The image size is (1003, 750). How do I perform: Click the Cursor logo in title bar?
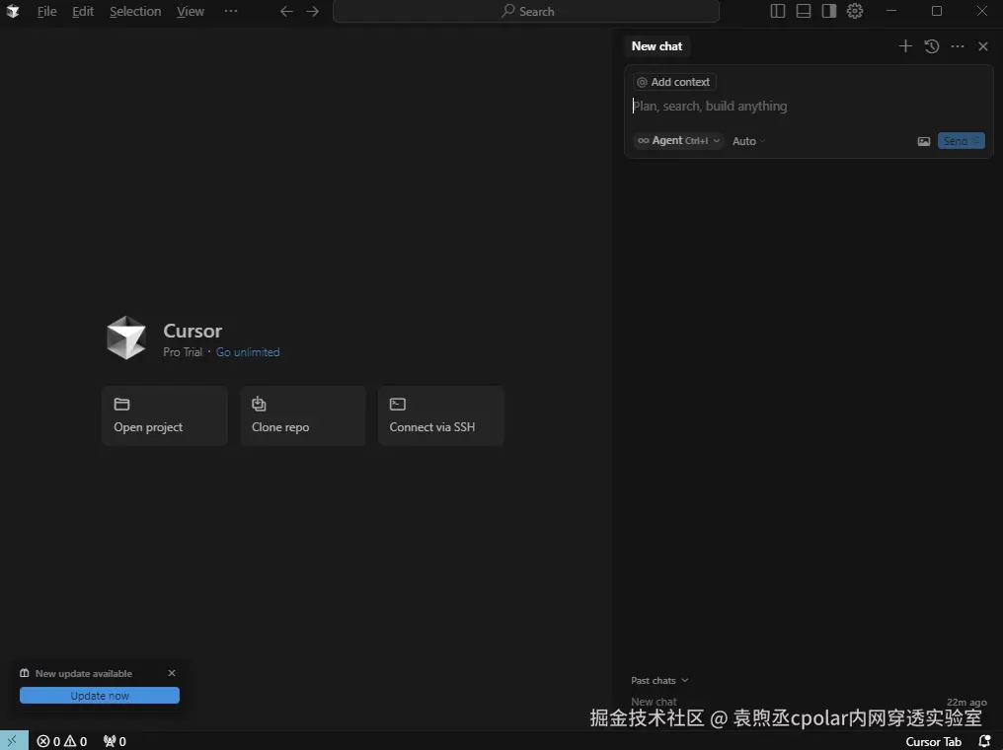[13, 12]
